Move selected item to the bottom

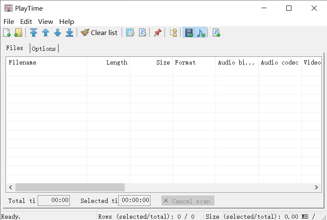point(69,32)
